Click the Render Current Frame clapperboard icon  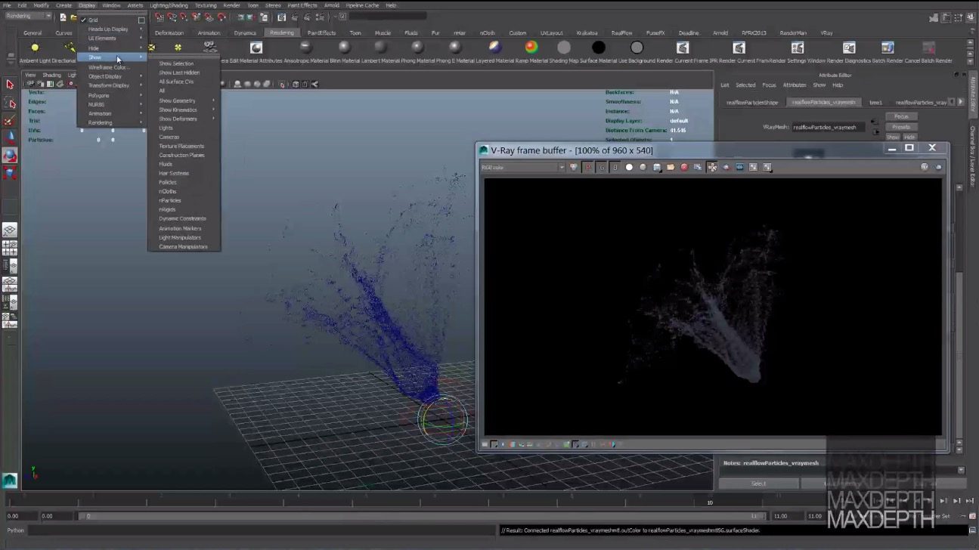click(x=683, y=48)
